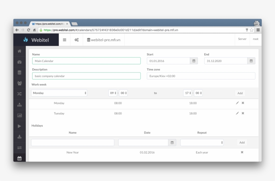Open the Chrome menu icon
The height and width of the screenshot is (181, 275).
pyautogui.click(x=258, y=30)
